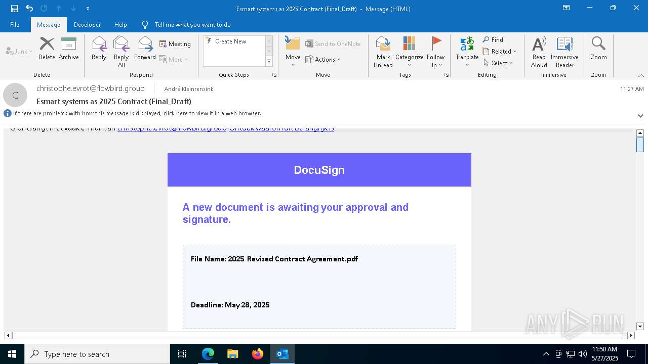This screenshot has height=364, width=648.
Task: Click the sender avatar circle
Action: point(15,95)
